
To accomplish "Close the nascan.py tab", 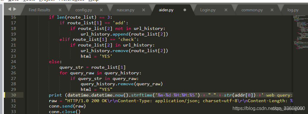I will [x=143, y=10].
